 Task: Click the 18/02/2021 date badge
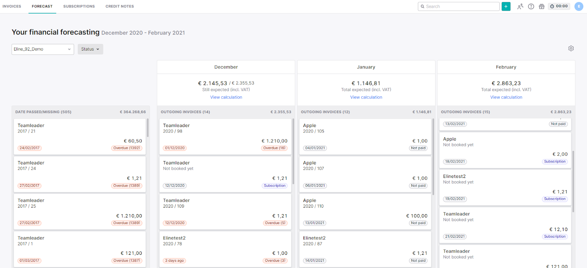point(455,161)
